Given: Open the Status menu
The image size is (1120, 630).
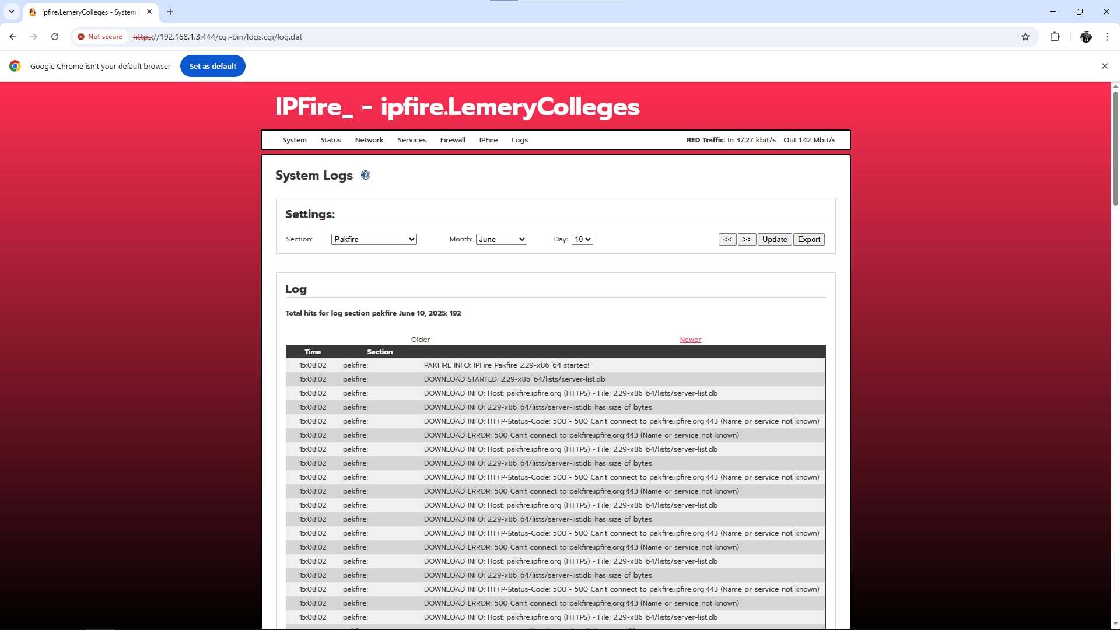Looking at the screenshot, I should coord(331,140).
